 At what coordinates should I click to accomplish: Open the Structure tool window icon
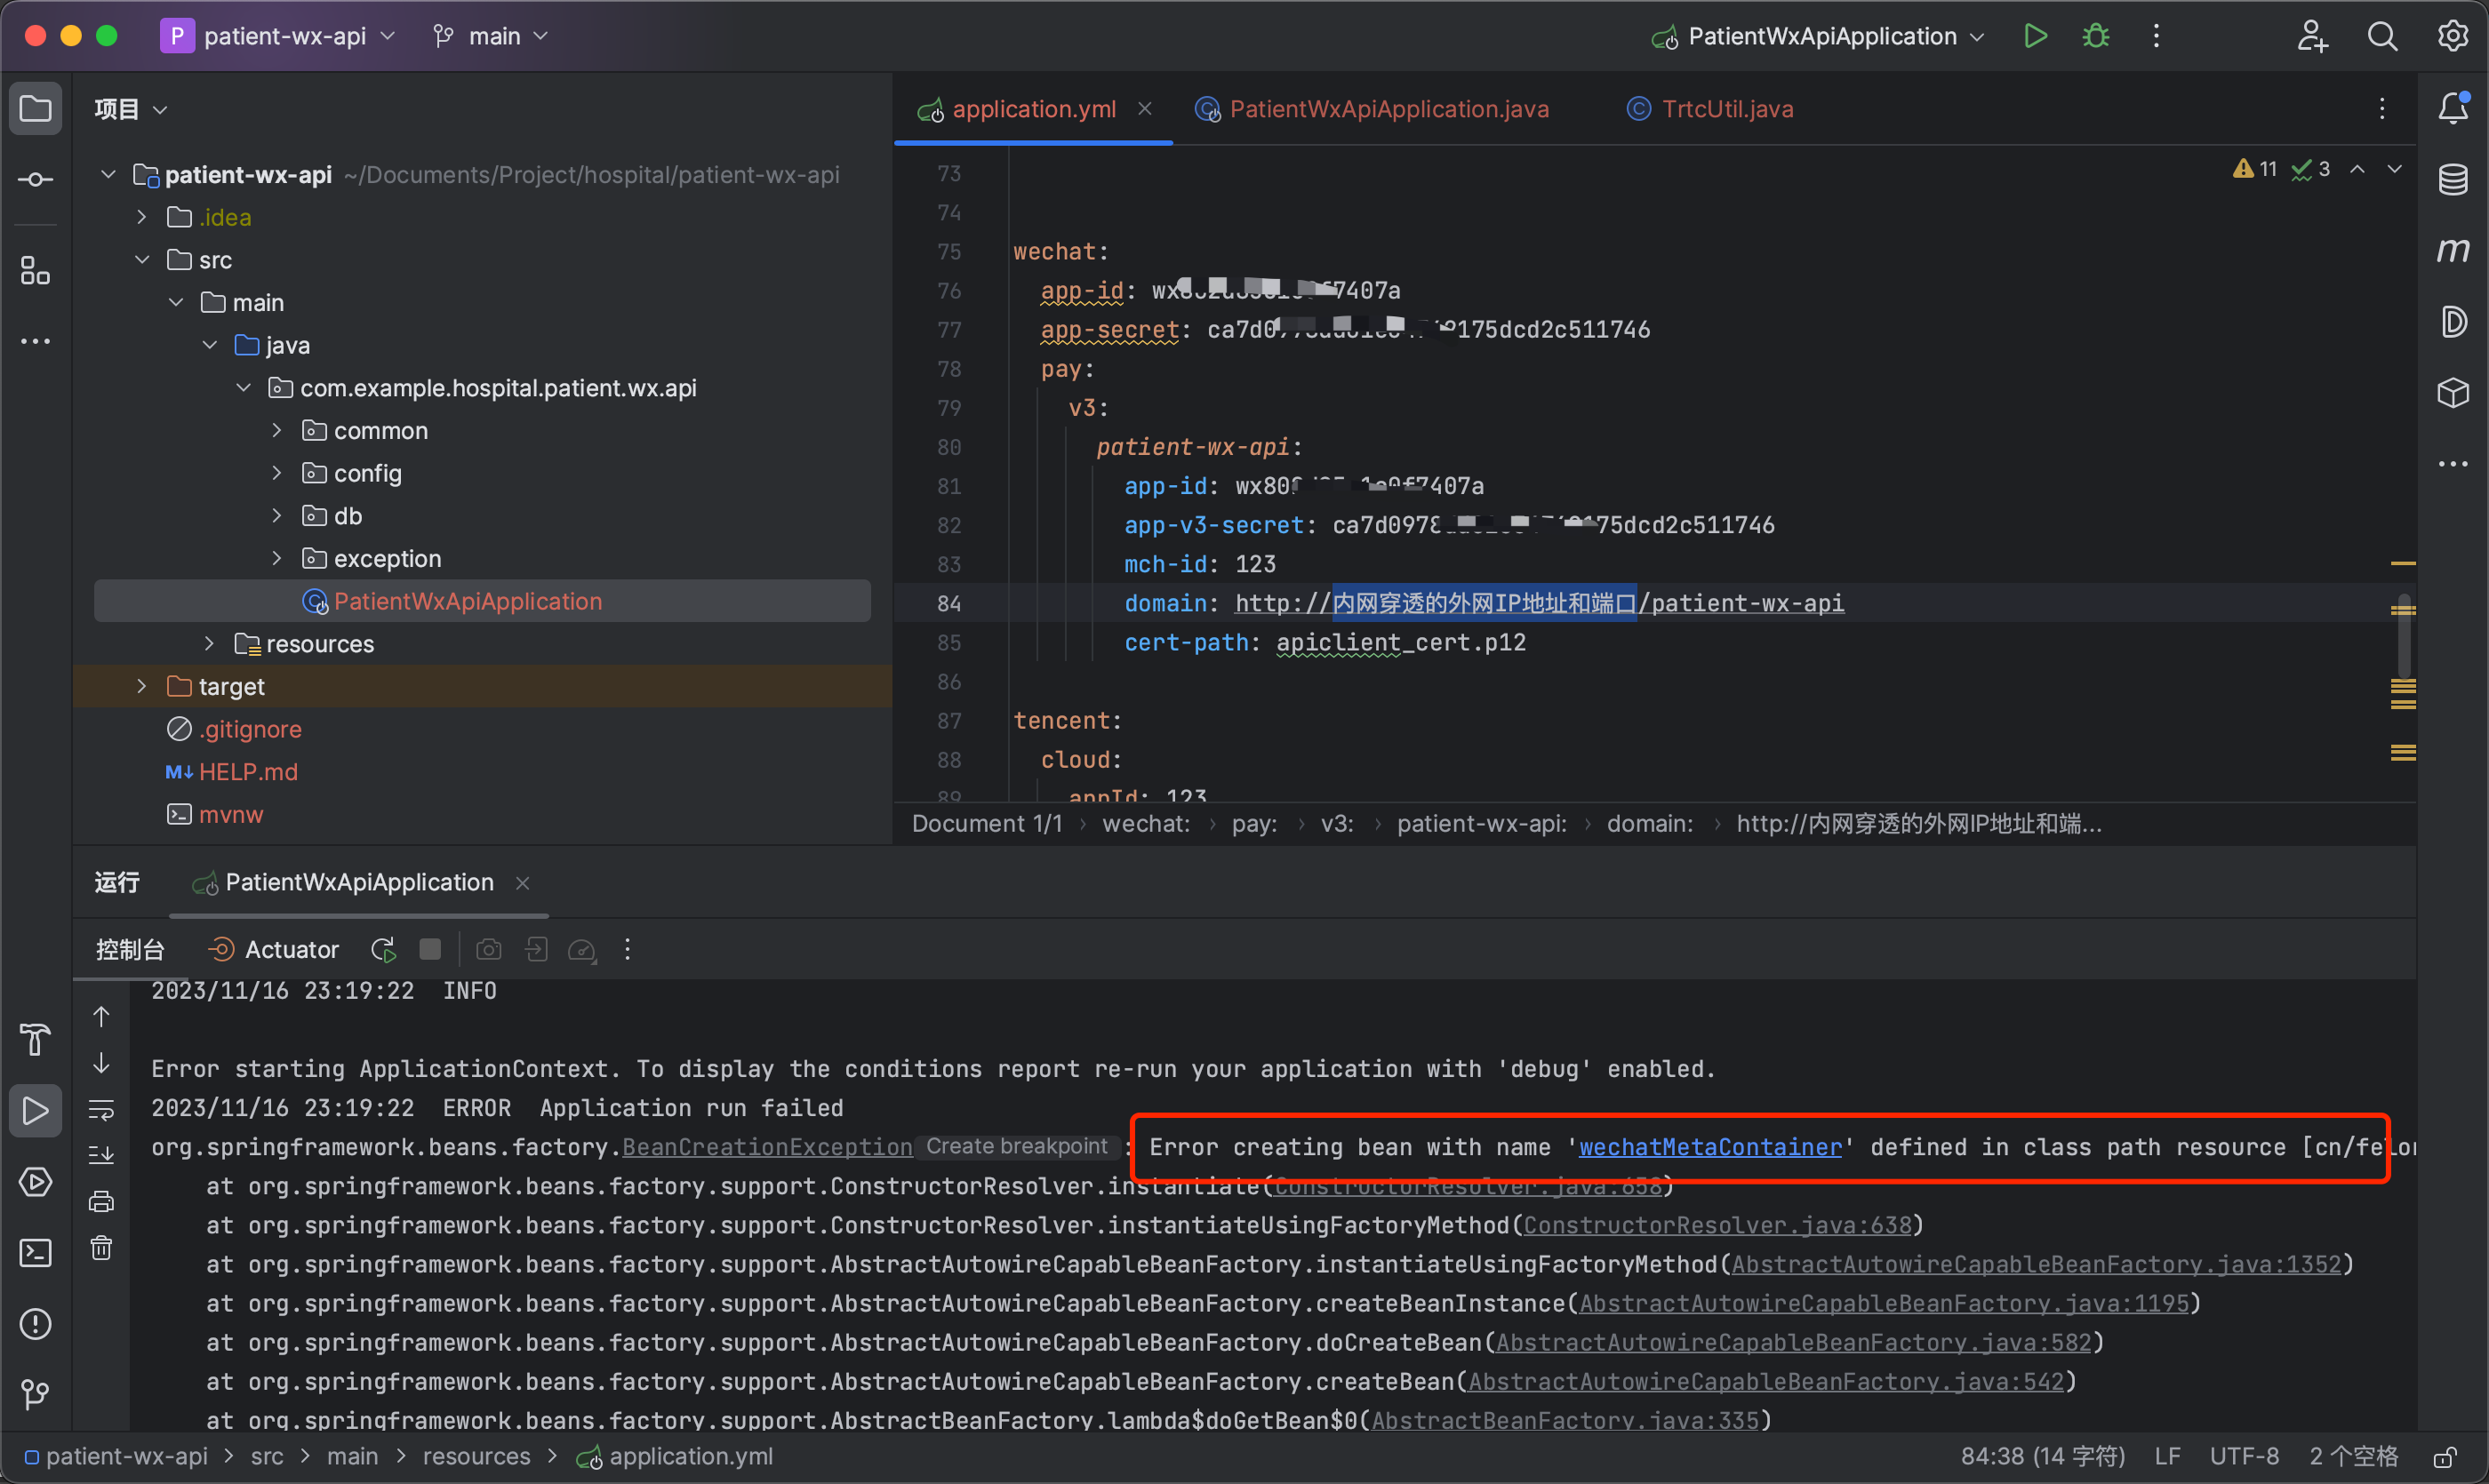point(36,270)
